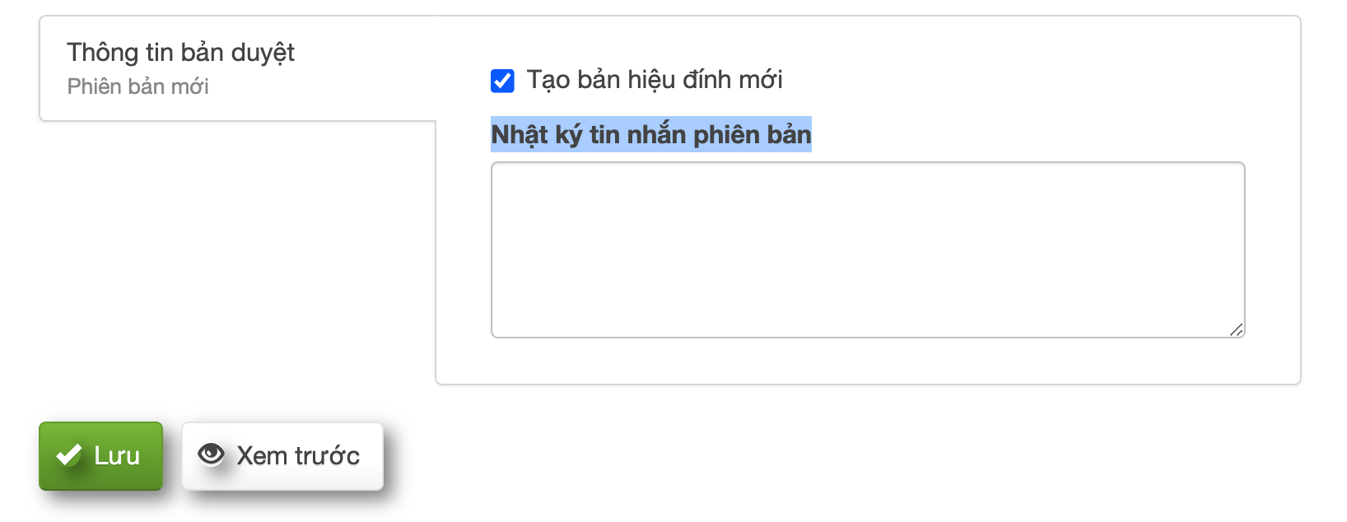Click the "Lưu" text to save
Viewport: 1347px width, 522px height.
(x=117, y=456)
